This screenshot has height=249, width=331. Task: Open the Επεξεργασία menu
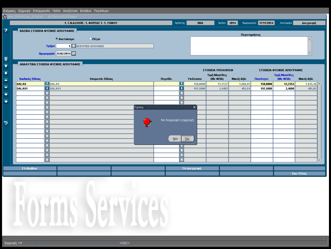pos(41,11)
